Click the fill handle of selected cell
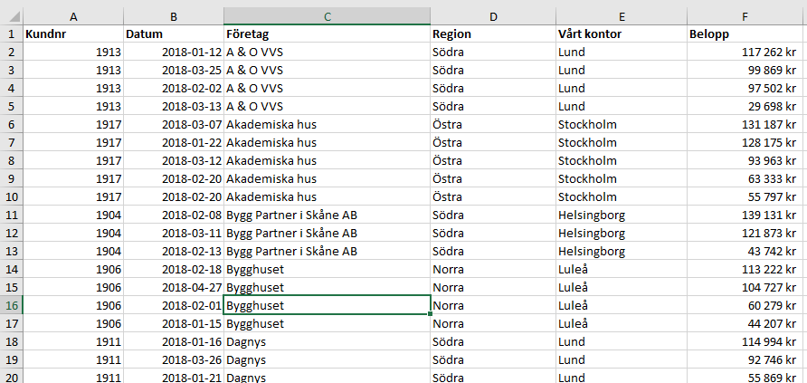This screenshot has width=807, height=383. pos(431,313)
